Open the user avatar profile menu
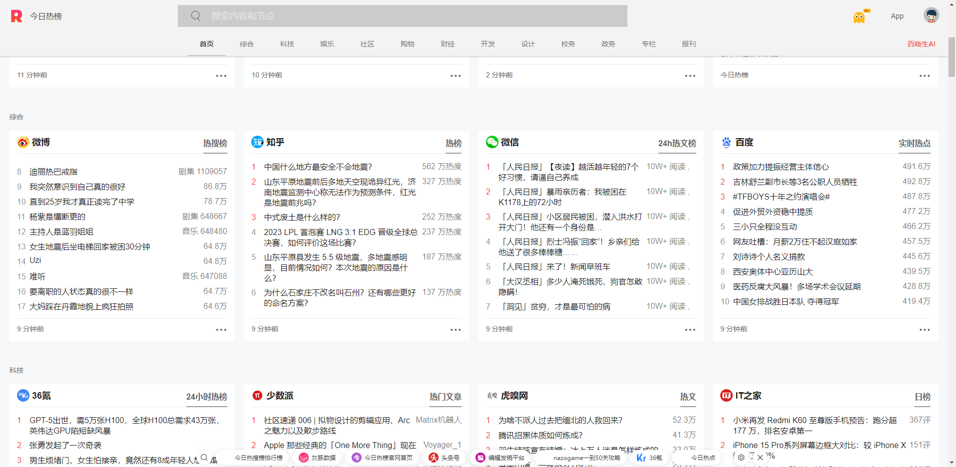This screenshot has height=467, width=956. tap(931, 15)
